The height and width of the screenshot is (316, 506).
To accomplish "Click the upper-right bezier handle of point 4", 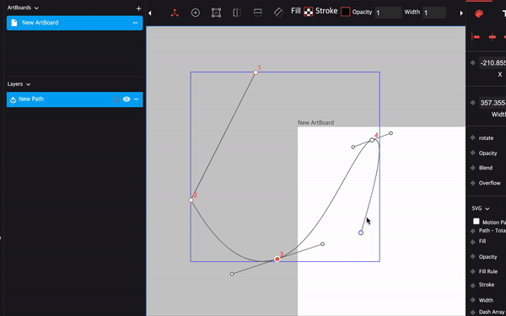I will (390, 133).
